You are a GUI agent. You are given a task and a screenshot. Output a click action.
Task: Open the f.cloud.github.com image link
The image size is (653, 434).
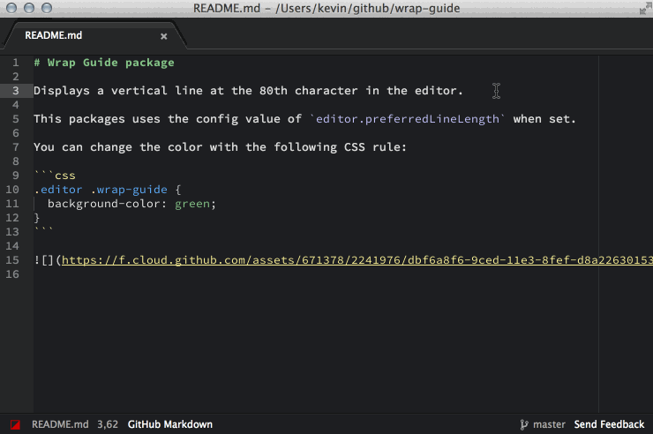353,260
